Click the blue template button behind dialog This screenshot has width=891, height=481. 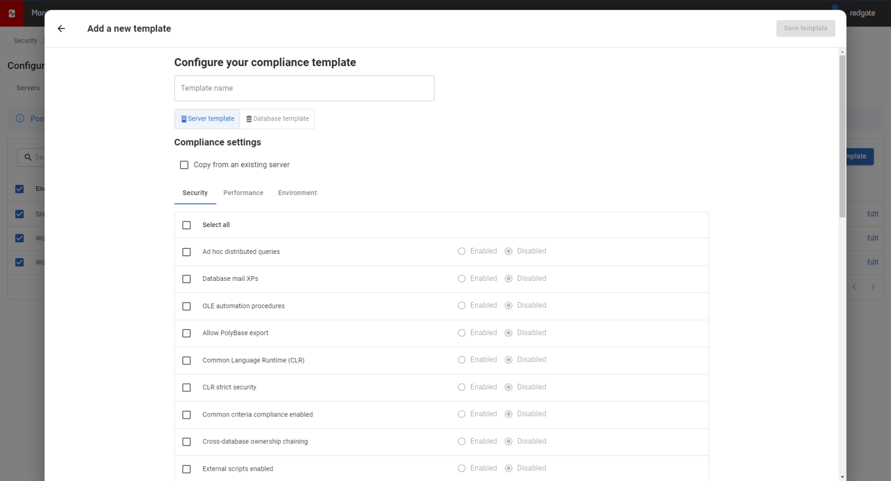point(860,157)
